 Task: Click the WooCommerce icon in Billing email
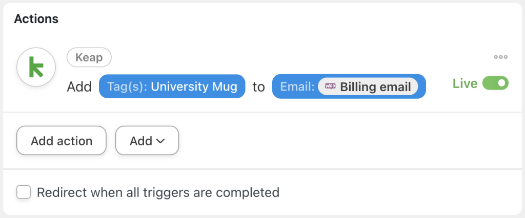(x=331, y=86)
